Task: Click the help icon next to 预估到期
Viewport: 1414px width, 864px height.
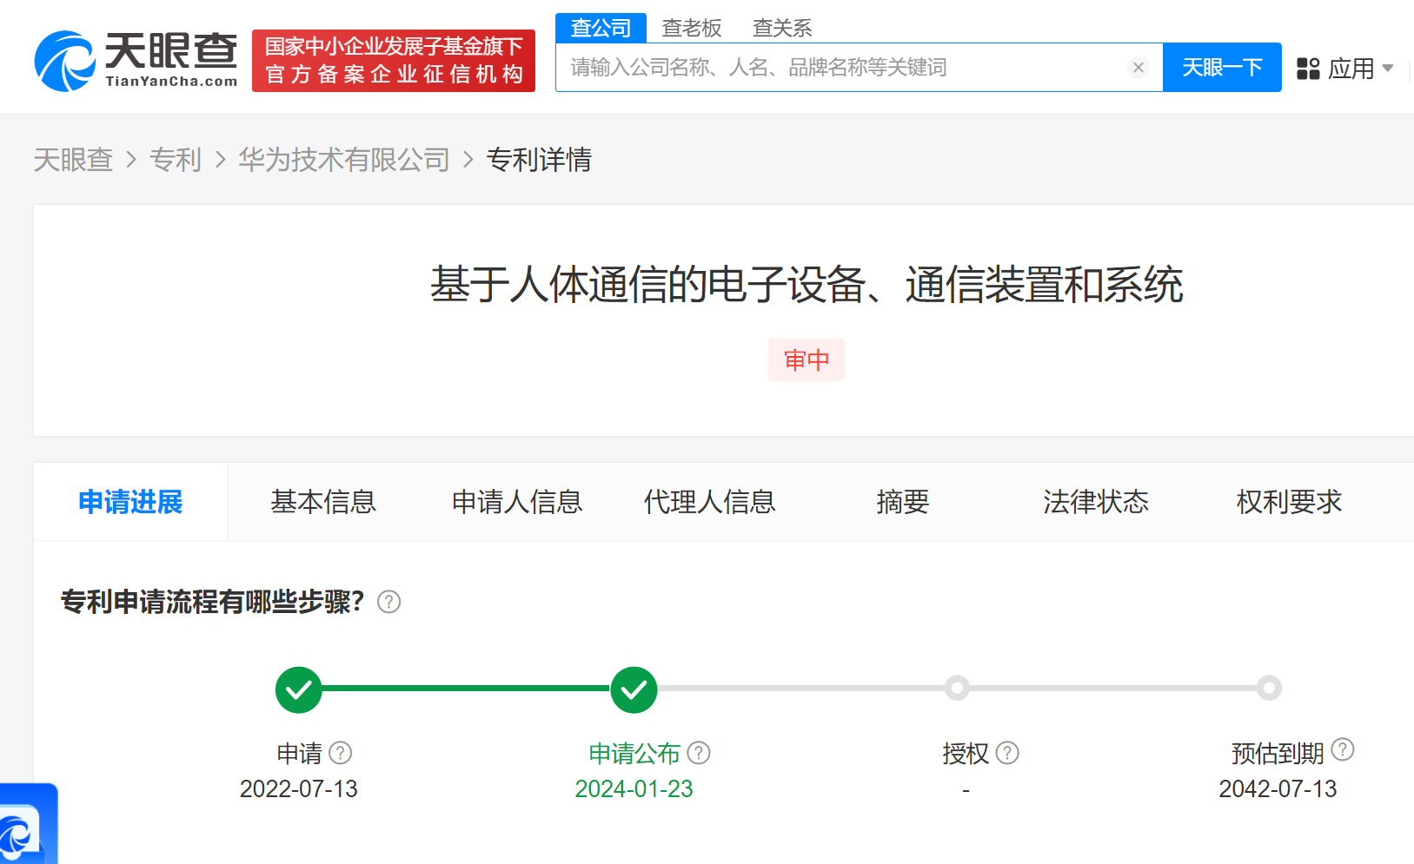Action: 1343,749
